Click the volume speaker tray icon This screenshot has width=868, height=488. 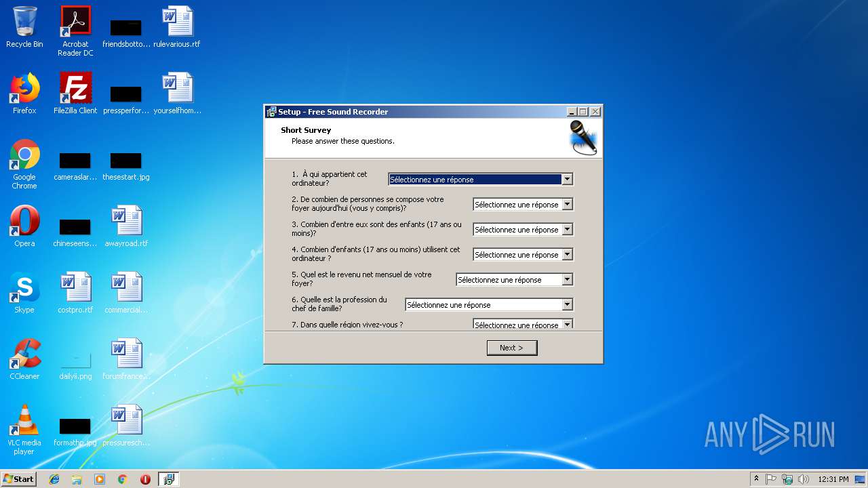[804, 479]
